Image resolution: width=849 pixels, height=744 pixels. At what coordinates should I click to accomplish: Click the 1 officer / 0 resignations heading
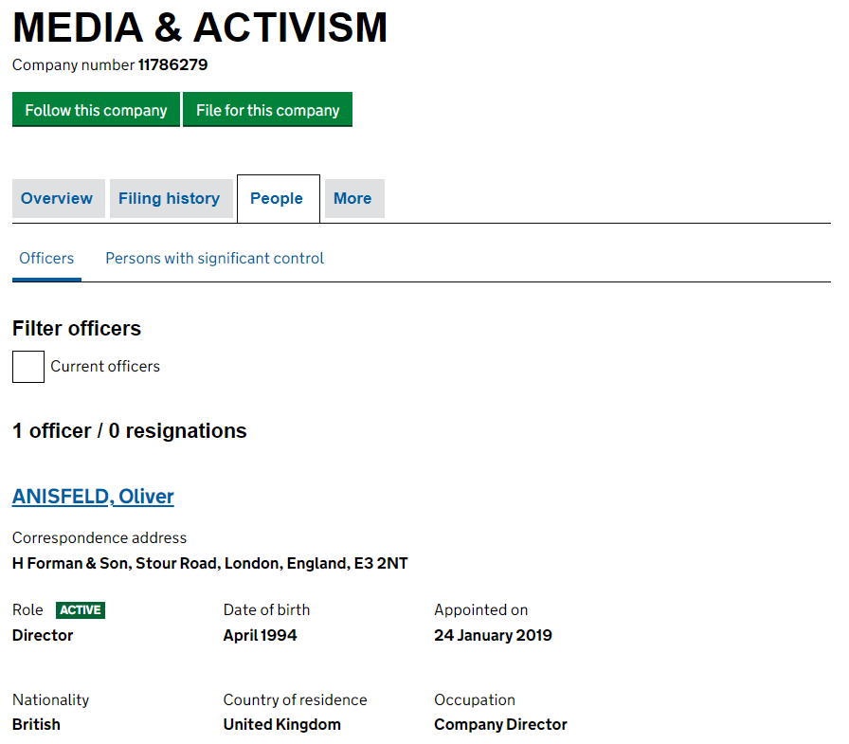[128, 430]
